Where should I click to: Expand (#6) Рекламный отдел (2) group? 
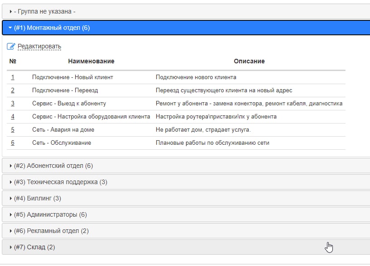click(186, 231)
